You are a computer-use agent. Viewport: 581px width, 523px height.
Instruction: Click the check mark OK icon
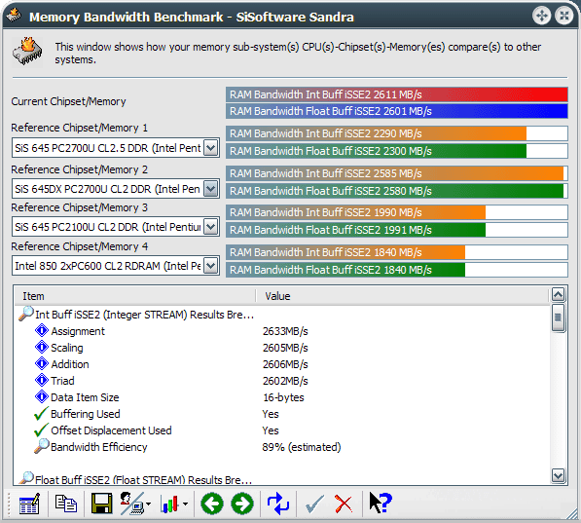314,504
